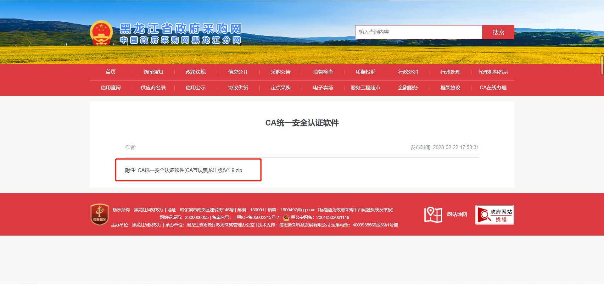
Task: Click the 黑龙江省政府采购网 site title
Action: tap(181, 29)
